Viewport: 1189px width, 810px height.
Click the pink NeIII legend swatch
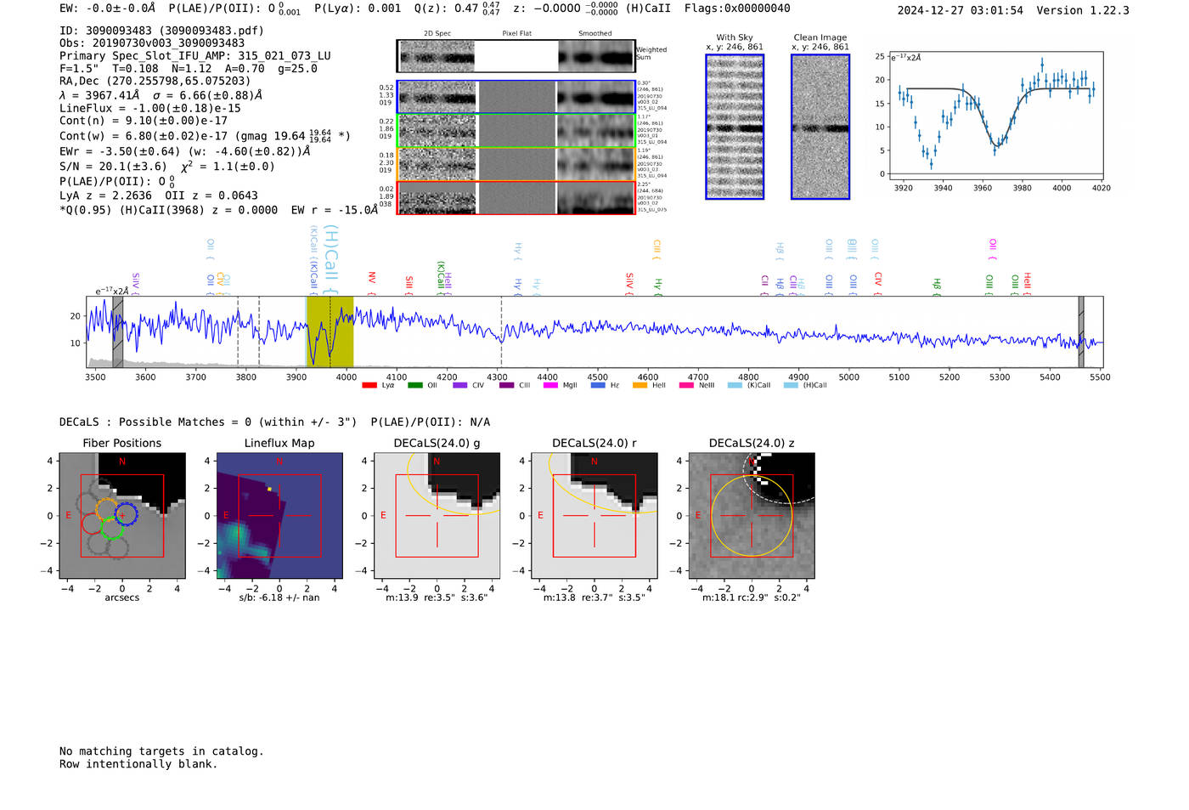(x=686, y=386)
